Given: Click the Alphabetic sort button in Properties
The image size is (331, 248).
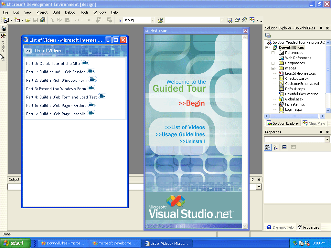Looking at the screenshot, I should click(x=275, y=147).
